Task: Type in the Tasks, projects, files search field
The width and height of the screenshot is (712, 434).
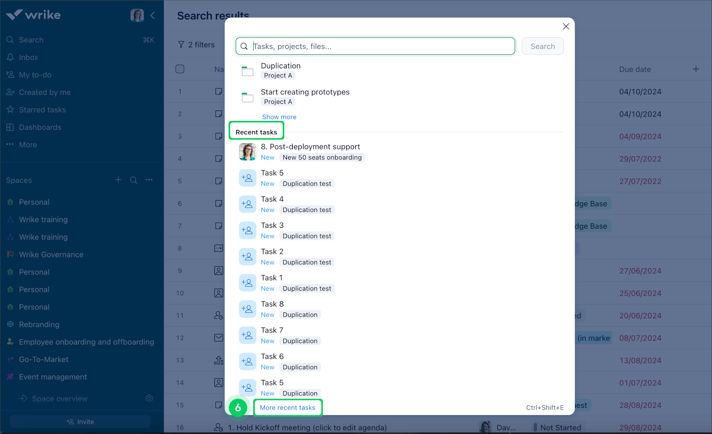Action: click(x=382, y=46)
